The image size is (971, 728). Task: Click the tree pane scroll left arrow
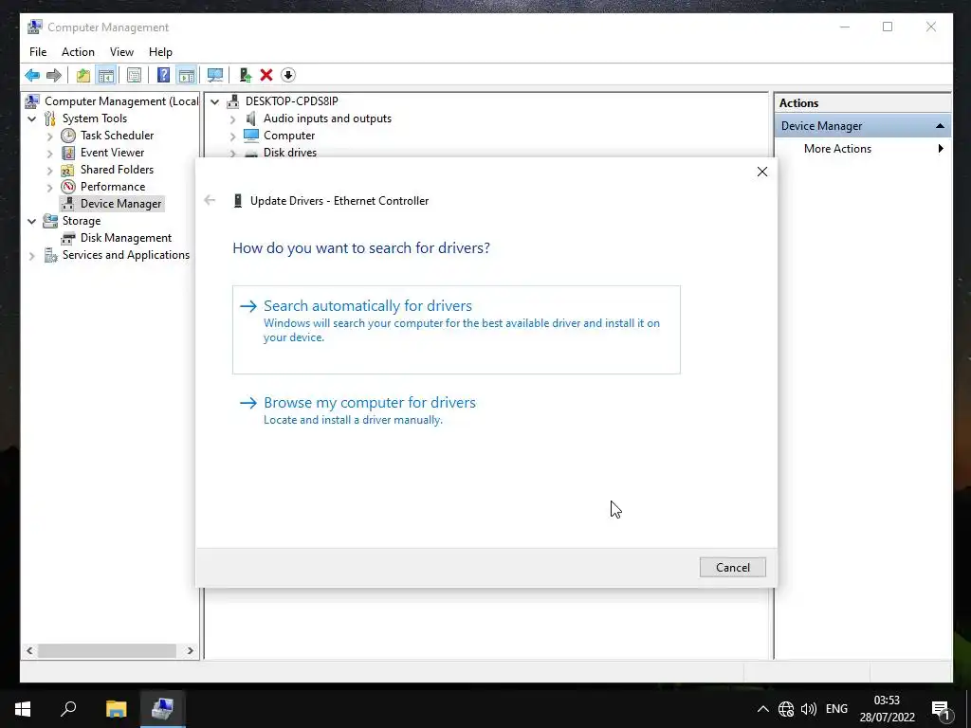coord(29,650)
